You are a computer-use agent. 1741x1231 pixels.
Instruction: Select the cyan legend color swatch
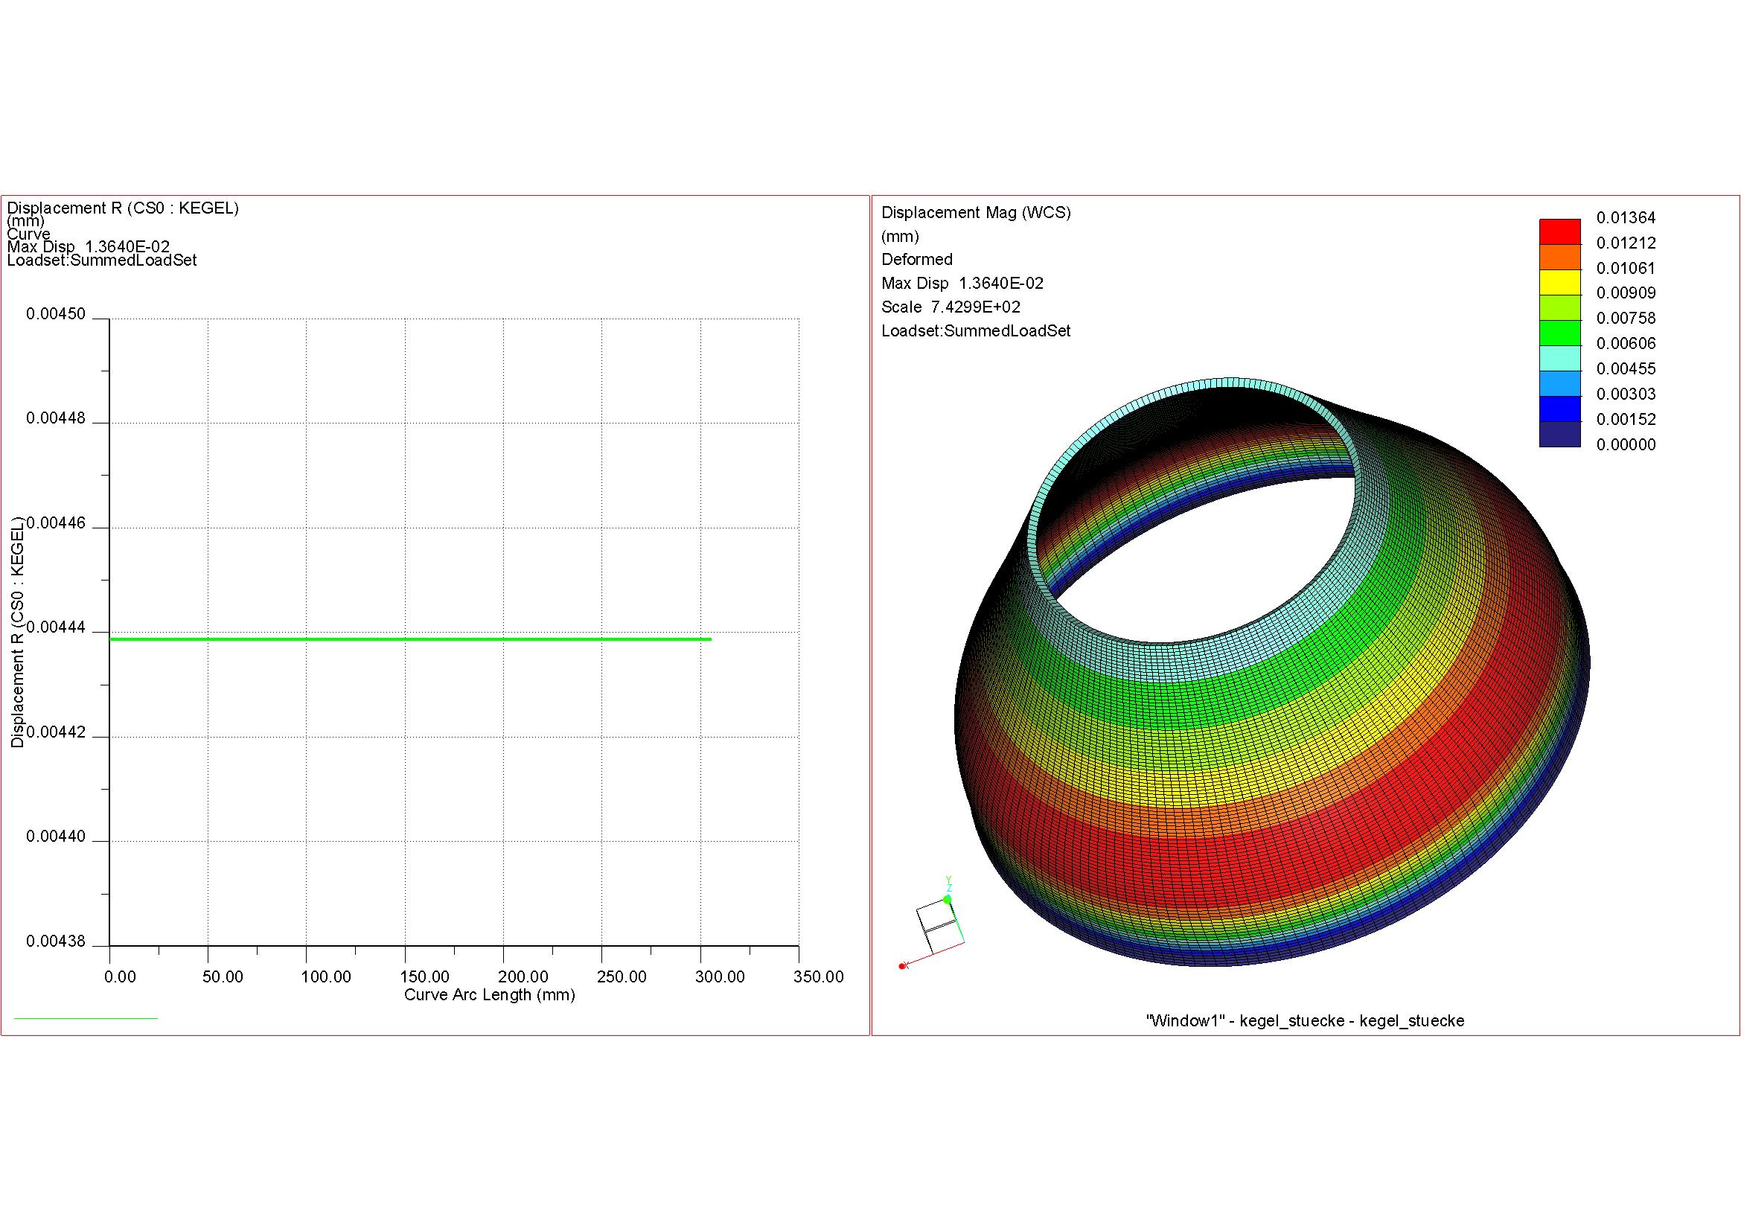(1559, 358)
